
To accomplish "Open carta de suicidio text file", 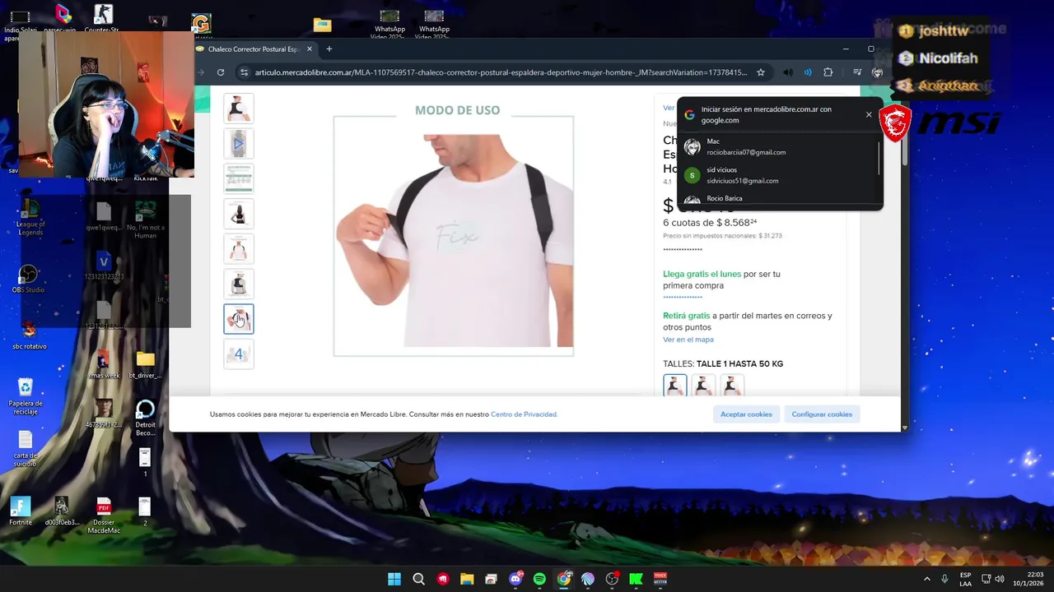I will click(x=25, y=449).
